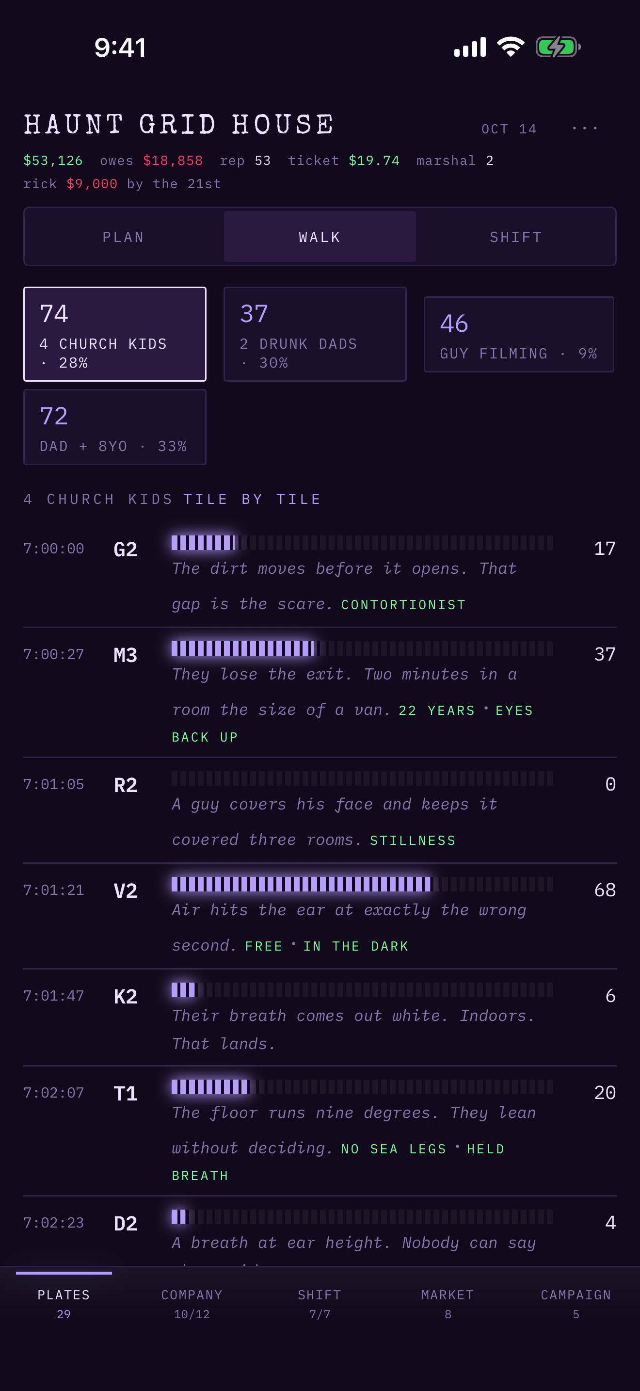Switch to the SHIFT segment at top
The height and width of the screenshot is (1391, 640).
click(x=516, y=237)
